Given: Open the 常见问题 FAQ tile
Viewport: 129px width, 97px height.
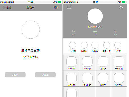Looking at the screenshot, I should (87, 79).
